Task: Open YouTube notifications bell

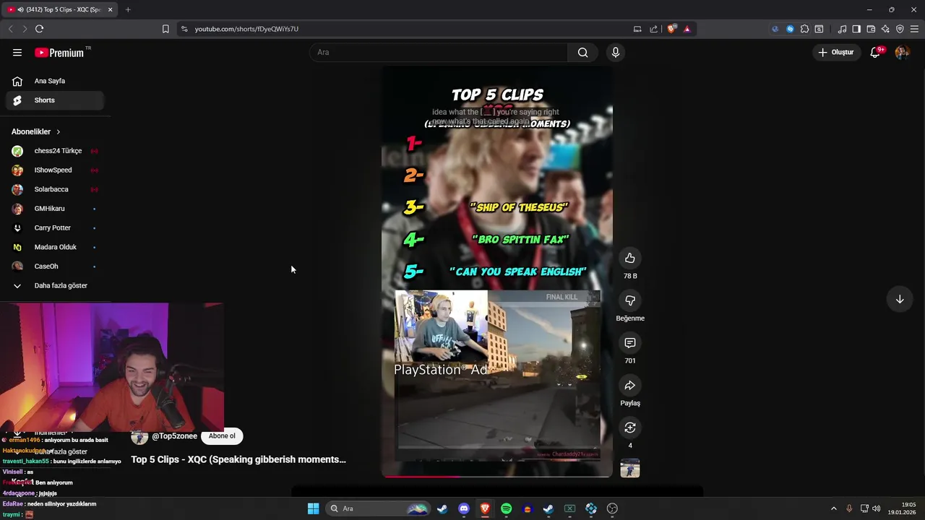Action: 875,52
